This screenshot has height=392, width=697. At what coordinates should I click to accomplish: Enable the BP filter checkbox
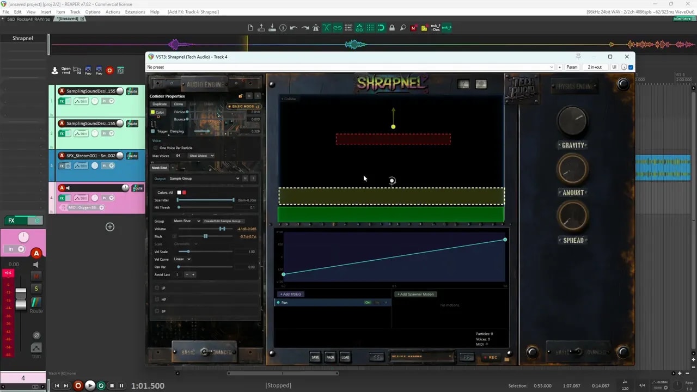(157, 311)
